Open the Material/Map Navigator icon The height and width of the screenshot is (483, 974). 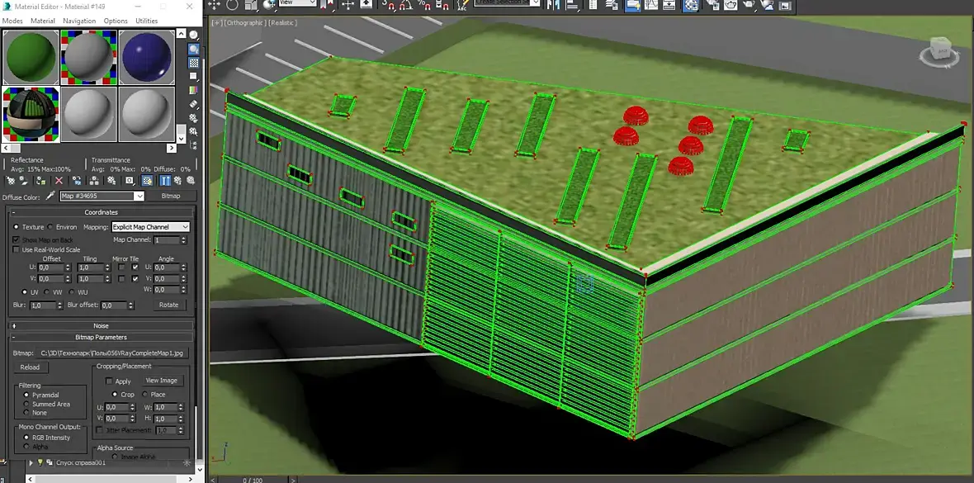[x=194, y=144]
